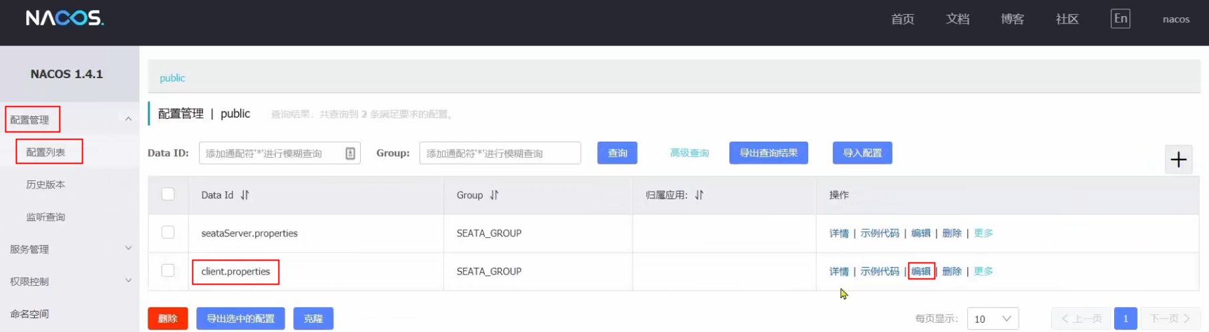Click the 克隆 button

[x=313, y=319]
